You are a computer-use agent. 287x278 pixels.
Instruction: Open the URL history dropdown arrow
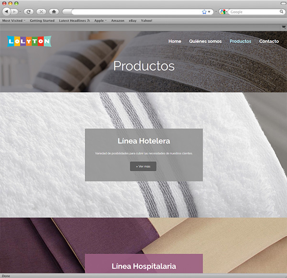tap(210, 11)
